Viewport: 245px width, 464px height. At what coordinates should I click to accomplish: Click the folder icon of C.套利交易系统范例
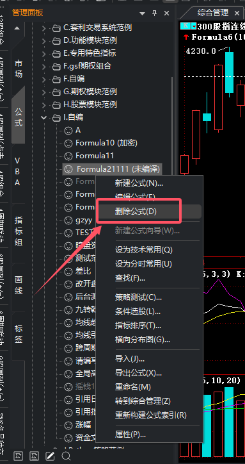56,28
